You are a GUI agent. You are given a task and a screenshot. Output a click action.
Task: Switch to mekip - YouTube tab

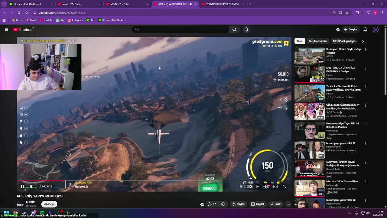[x=79, y=4]
